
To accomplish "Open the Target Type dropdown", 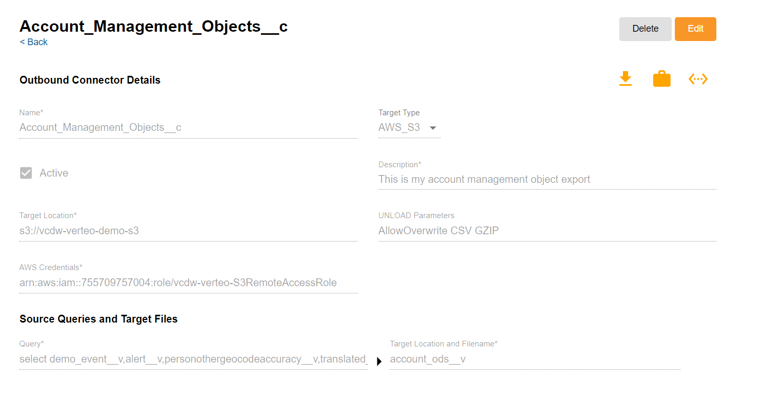I will [409, 127].
